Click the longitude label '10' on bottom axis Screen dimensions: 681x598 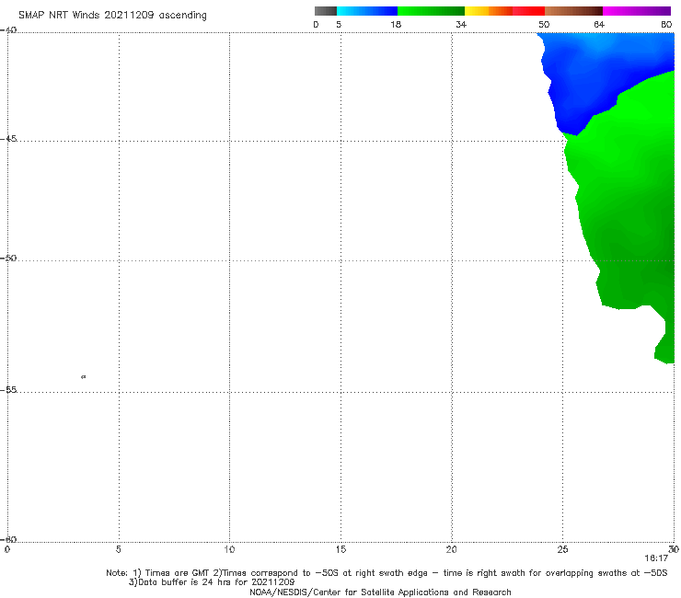[229, 550]
